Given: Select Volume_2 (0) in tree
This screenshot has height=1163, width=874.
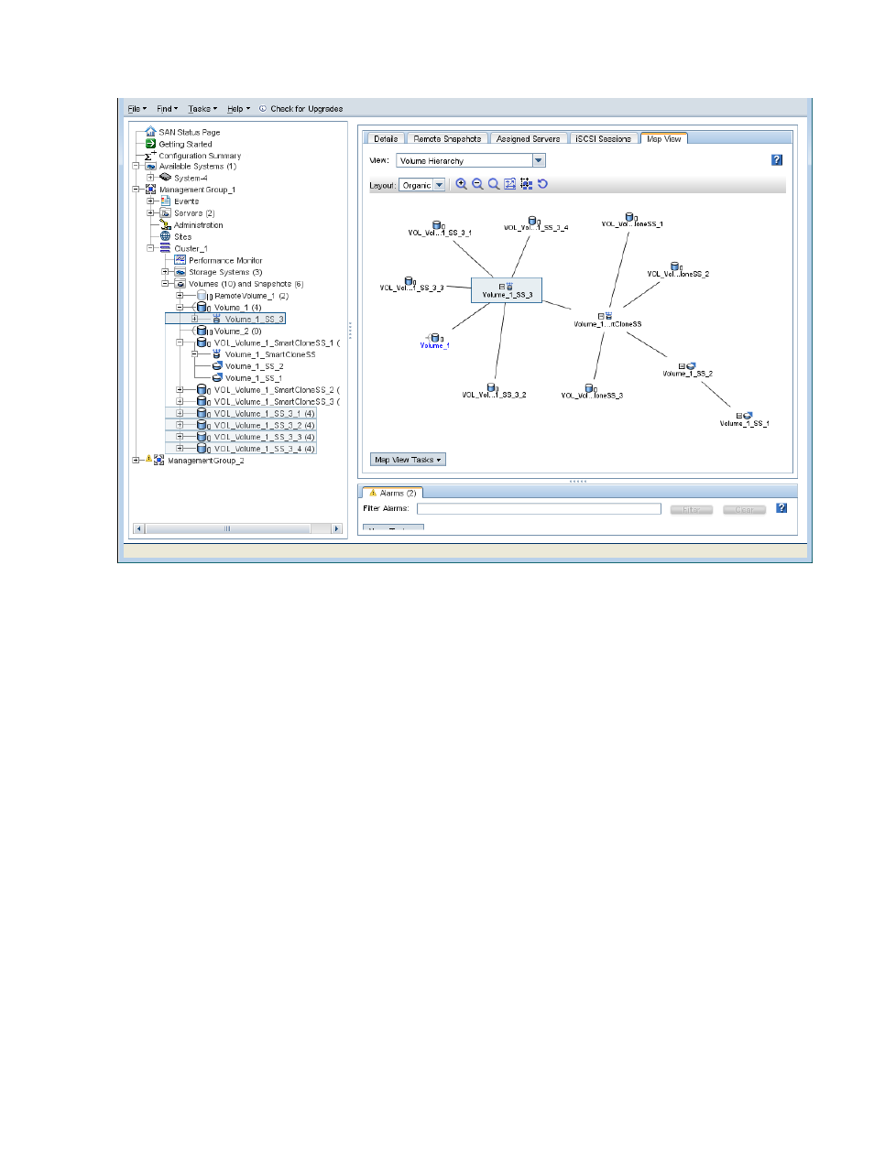Looking at the screenshot, I should (237, 332).
